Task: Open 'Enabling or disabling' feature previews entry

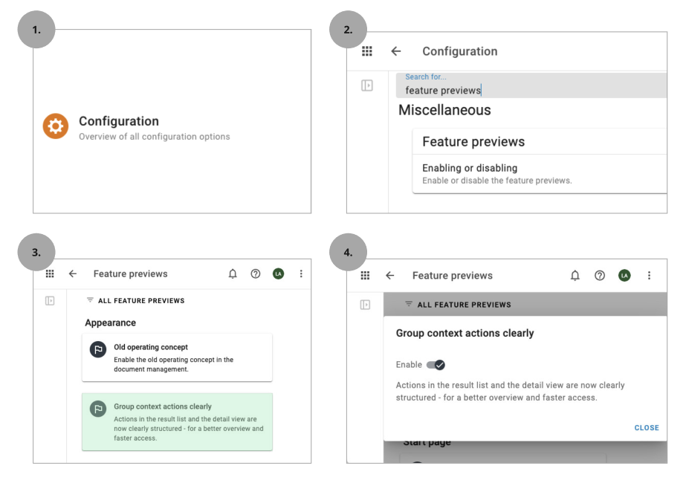Action: [540, 174]
